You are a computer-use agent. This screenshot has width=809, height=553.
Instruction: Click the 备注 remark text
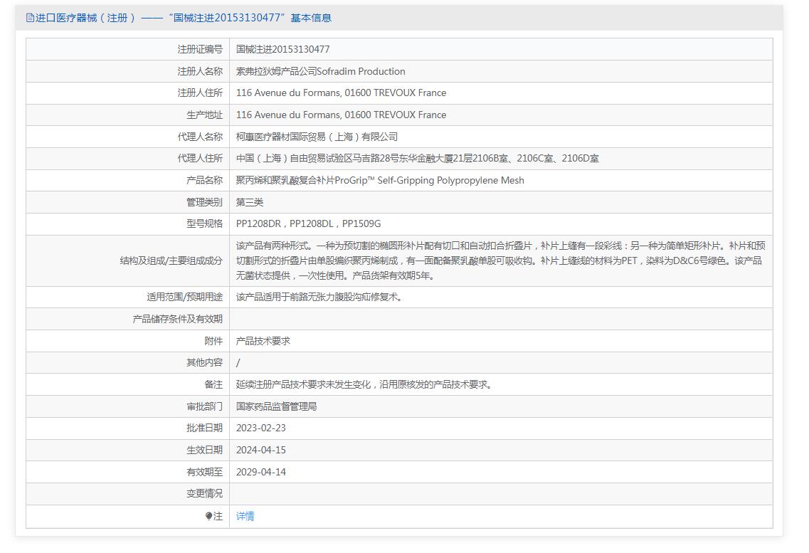pyautogui.click(x=365, y=384)
